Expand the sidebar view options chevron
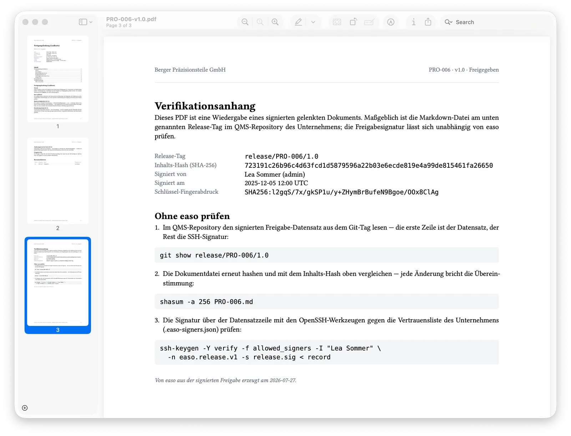571x436 pixels. click(91, 22)
